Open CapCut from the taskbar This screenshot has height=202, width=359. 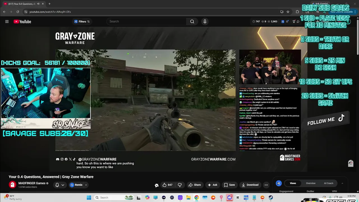[x=238, y=198]
